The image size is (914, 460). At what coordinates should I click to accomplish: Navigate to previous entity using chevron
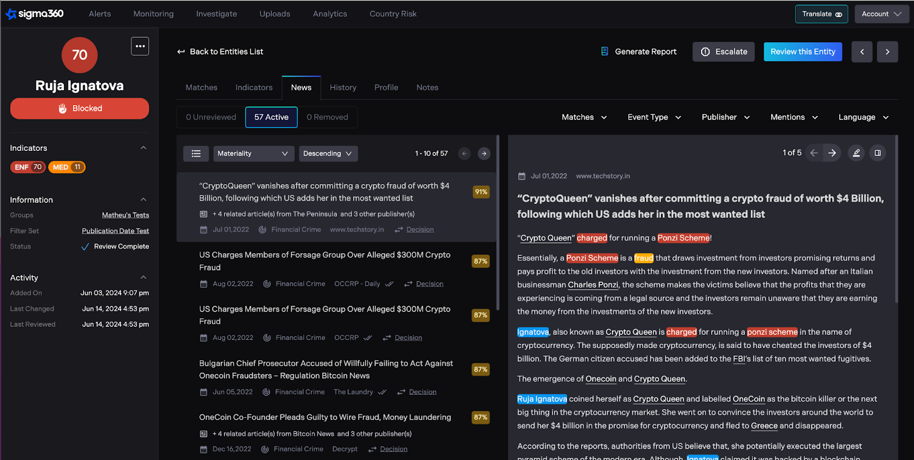click(x=862, y=52)
